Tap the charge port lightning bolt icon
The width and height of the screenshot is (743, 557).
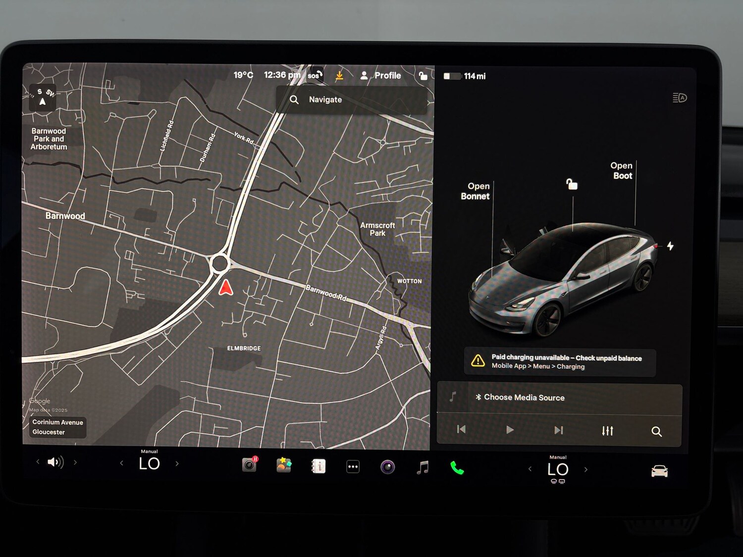coord(670,246)
